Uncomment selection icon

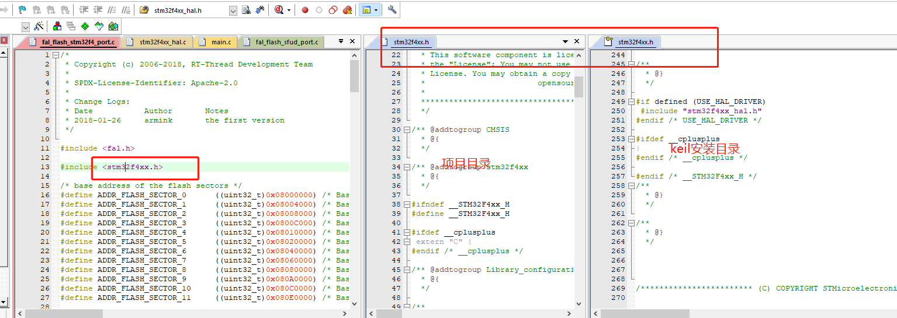pyautogui.click(x=126, y=10)
